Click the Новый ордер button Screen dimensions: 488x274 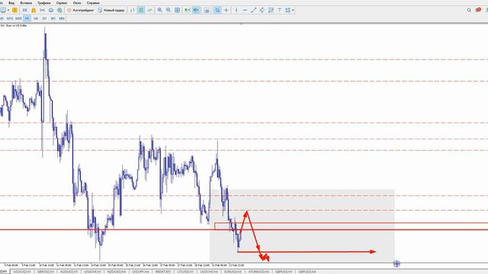[111, 10]
